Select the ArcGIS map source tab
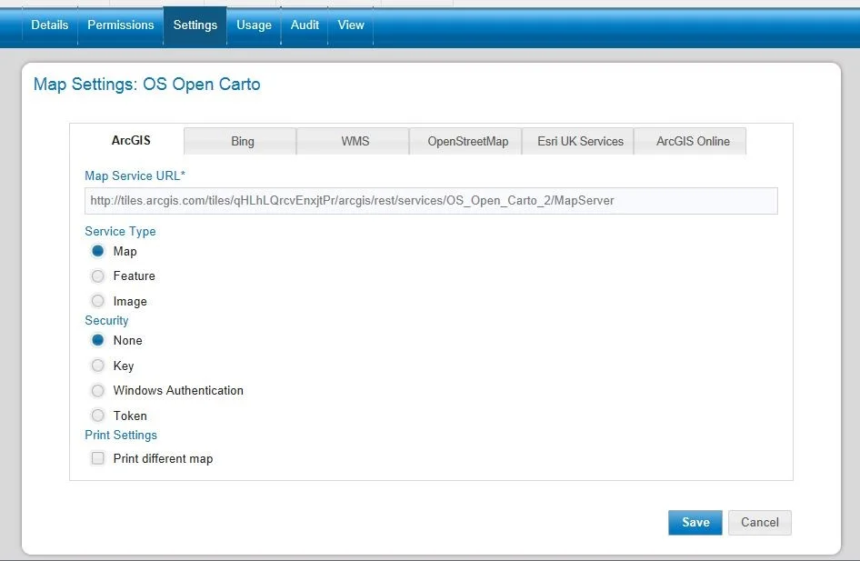The image size is (860, 561). coord(131,140)
